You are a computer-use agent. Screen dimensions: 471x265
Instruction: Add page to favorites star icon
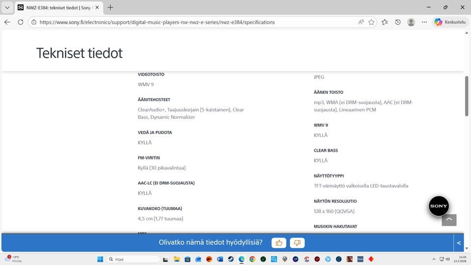(x=371, y=22)
